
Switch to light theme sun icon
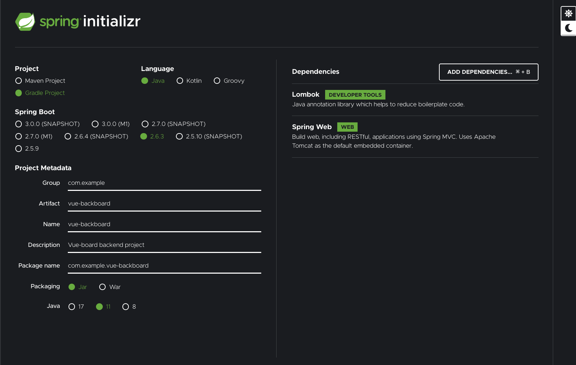click(x=569, y=14)
